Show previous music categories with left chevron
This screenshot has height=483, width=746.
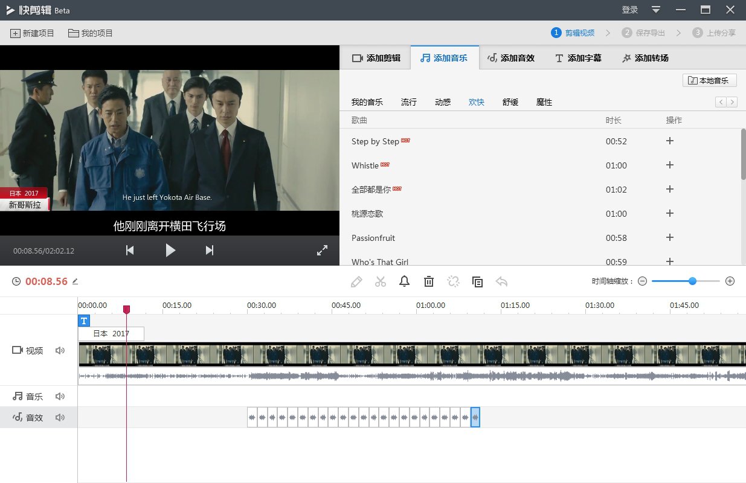pyautogui.click(x=721, y=102)
